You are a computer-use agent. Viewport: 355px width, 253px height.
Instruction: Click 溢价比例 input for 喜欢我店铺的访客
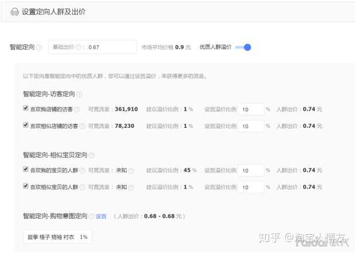click(x=251, y=109)
